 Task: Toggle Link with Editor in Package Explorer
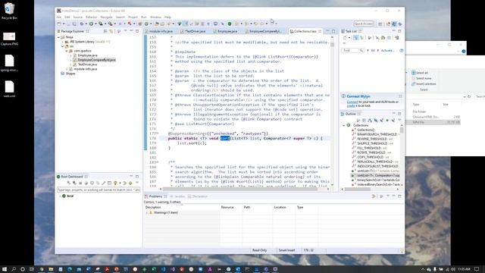(111, 31)
